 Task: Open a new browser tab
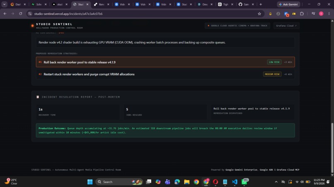(x=261, y=4)
